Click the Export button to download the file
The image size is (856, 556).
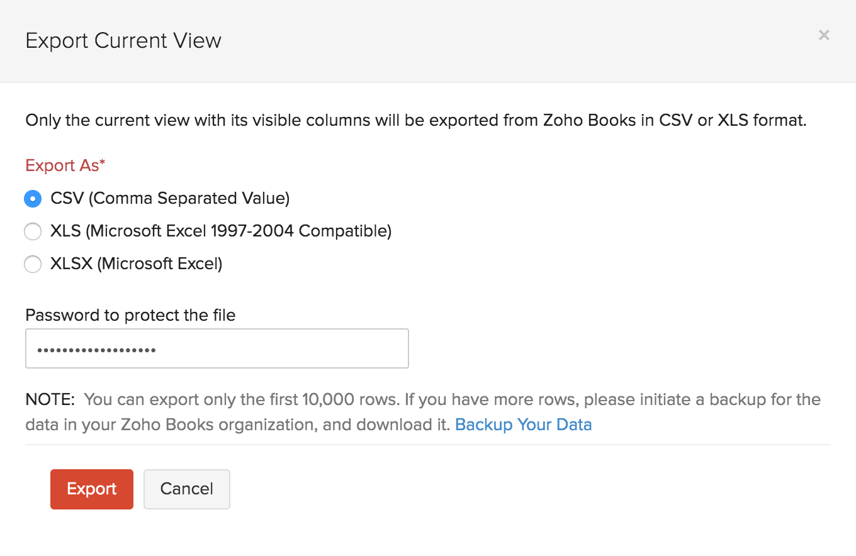(91, 489)
